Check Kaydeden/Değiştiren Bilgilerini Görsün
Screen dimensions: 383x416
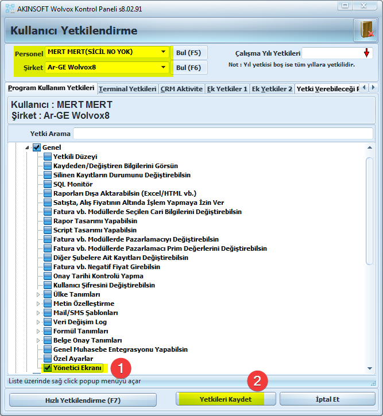pyautogui.click(x=48, y=166)
